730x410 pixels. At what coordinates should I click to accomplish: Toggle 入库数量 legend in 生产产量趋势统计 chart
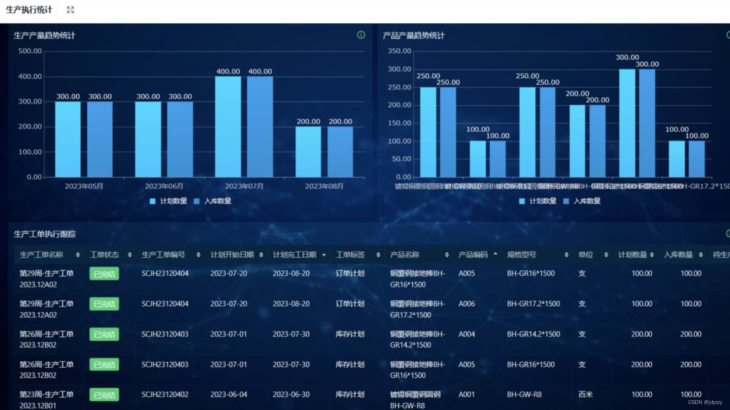pos(212,201)
